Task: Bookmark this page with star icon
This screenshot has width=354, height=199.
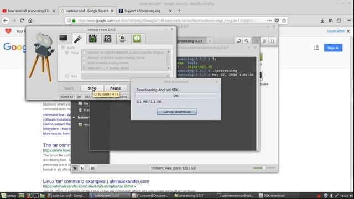Action: point(284,20)
